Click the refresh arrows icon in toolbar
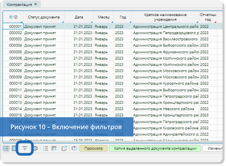Image resolution: width=226 pixels, height=166 pixels. (74, 148)
